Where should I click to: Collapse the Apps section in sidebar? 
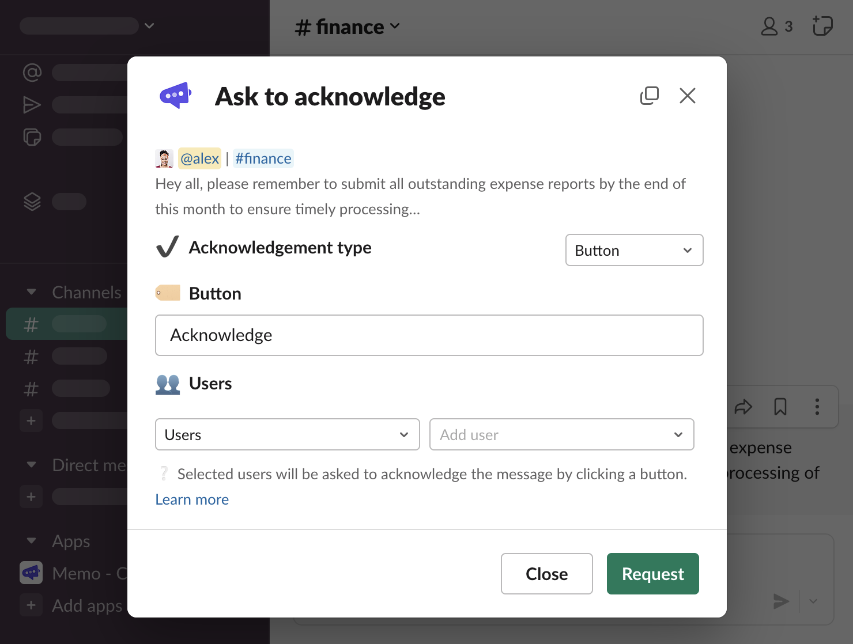(32, 541)
